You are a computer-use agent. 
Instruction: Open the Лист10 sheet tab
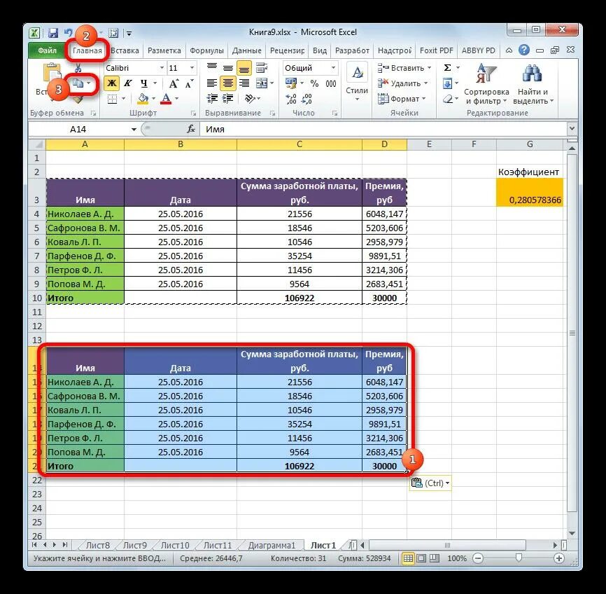coord(175,545)
